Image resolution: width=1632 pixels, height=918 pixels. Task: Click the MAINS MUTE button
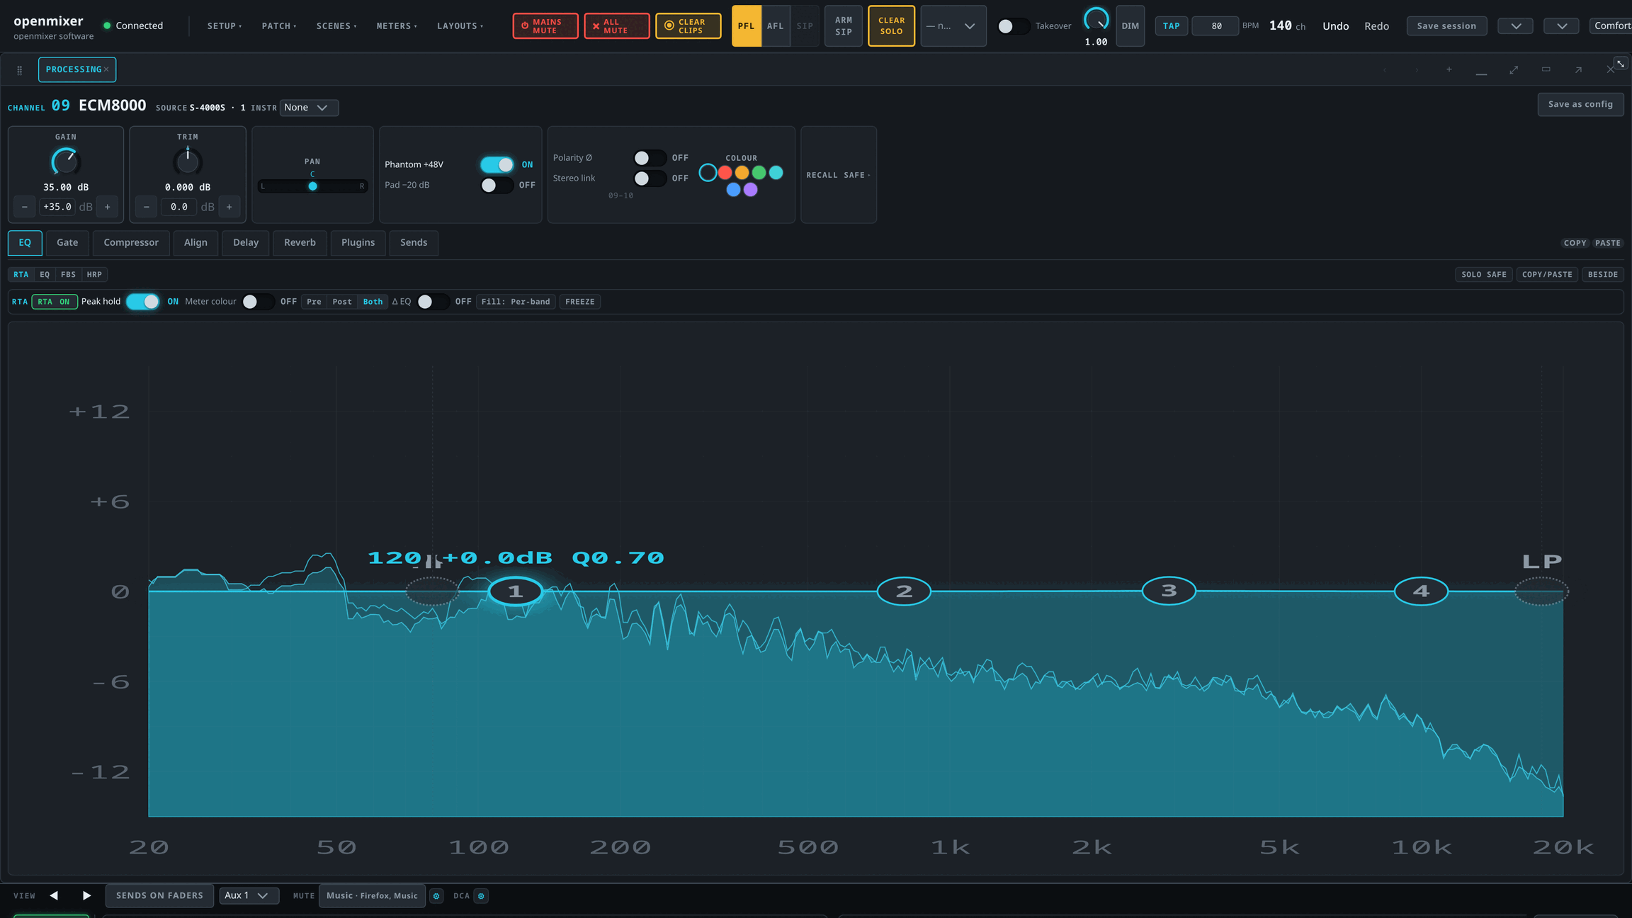[545, 26]
